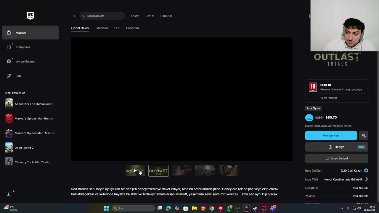The height and width of the screenshot is (213, 379).
Task: Click Red Barrels publisher link
Action: coord(360,196)
